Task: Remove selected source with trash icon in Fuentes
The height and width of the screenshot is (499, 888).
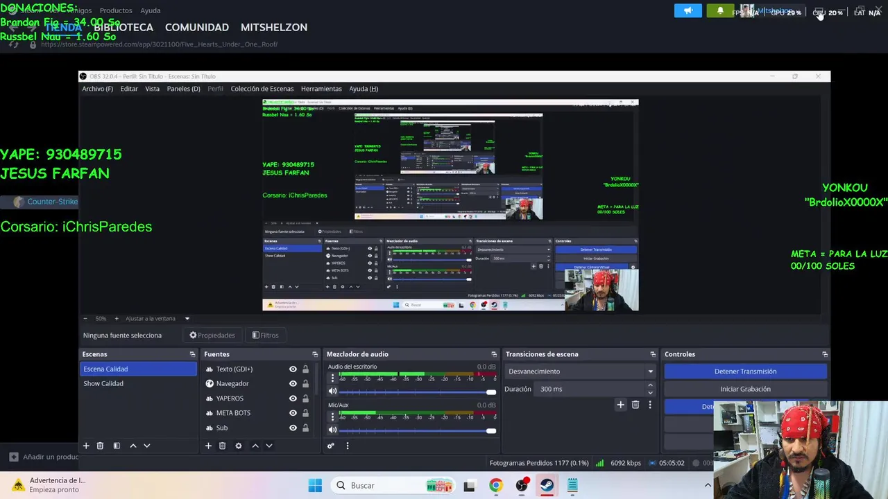Action: (222, 446)
